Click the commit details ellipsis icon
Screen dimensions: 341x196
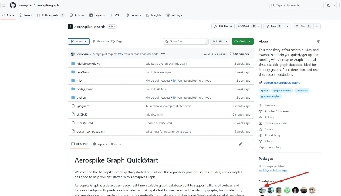(163, 54)
